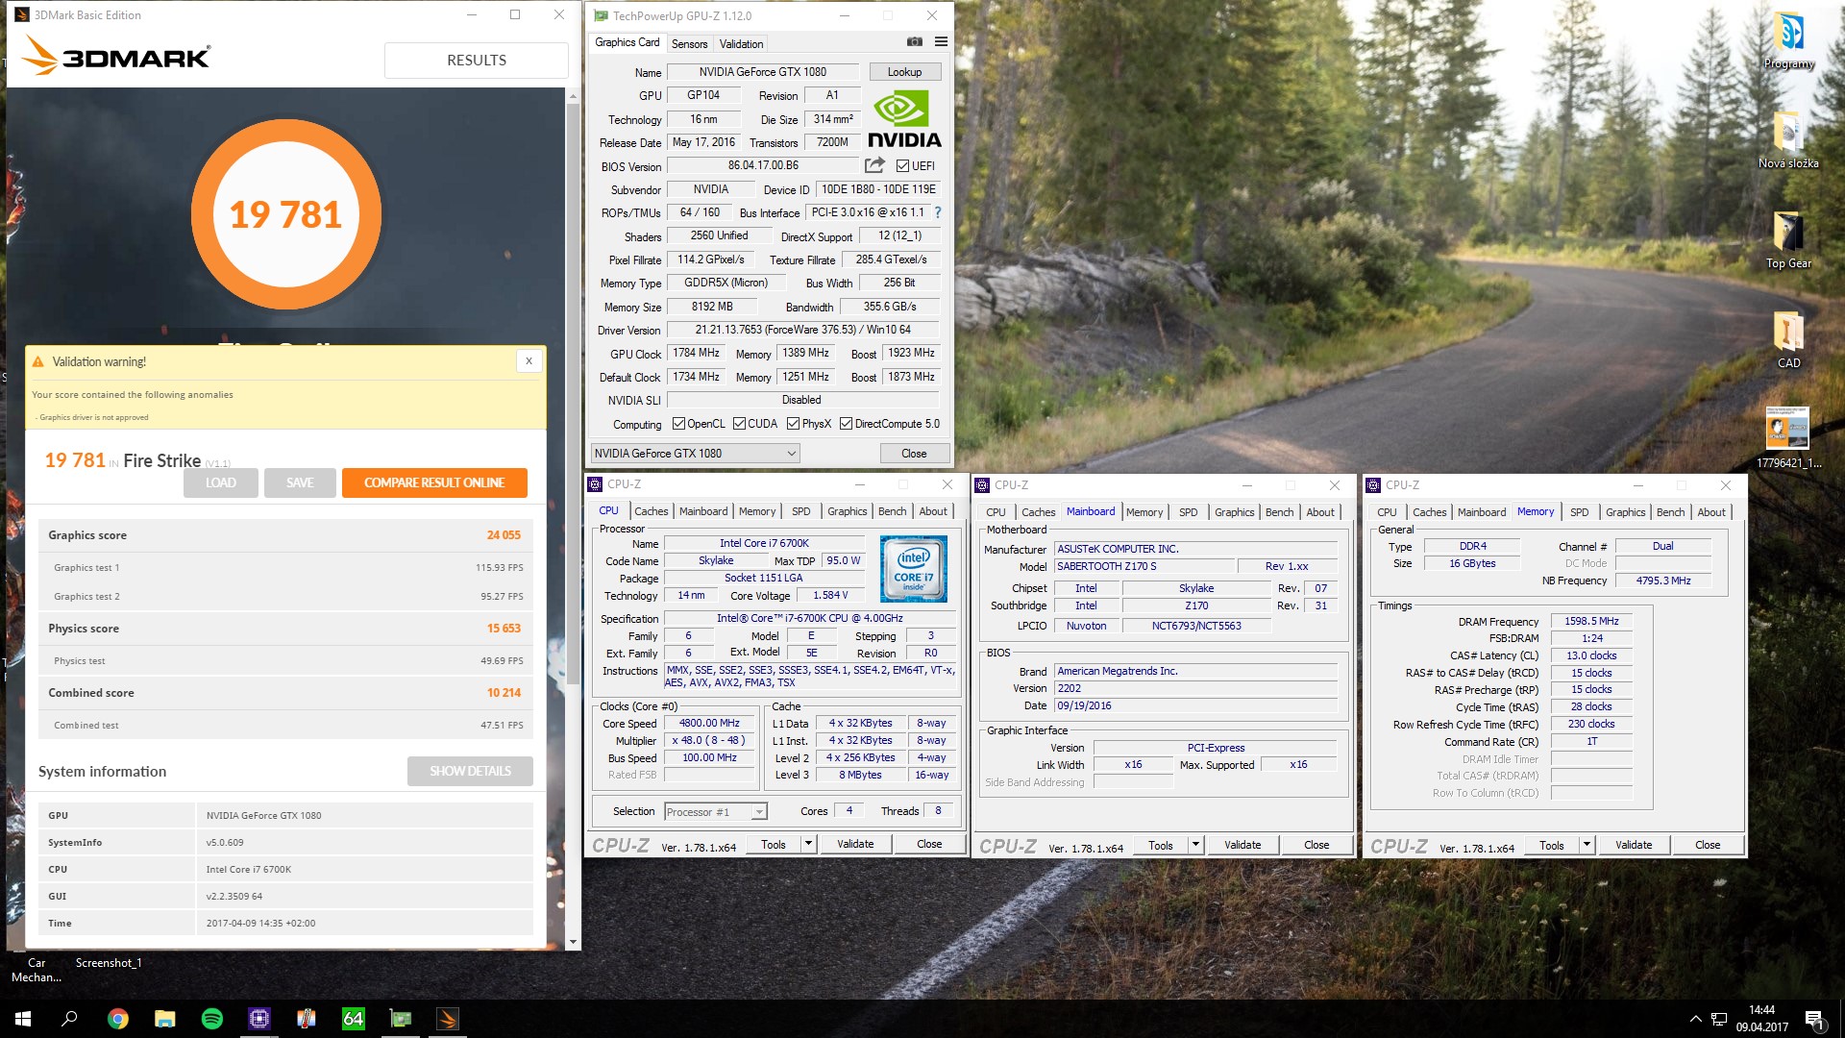Click the NVIDIA logo in GPU-Z

coord(904,119)
